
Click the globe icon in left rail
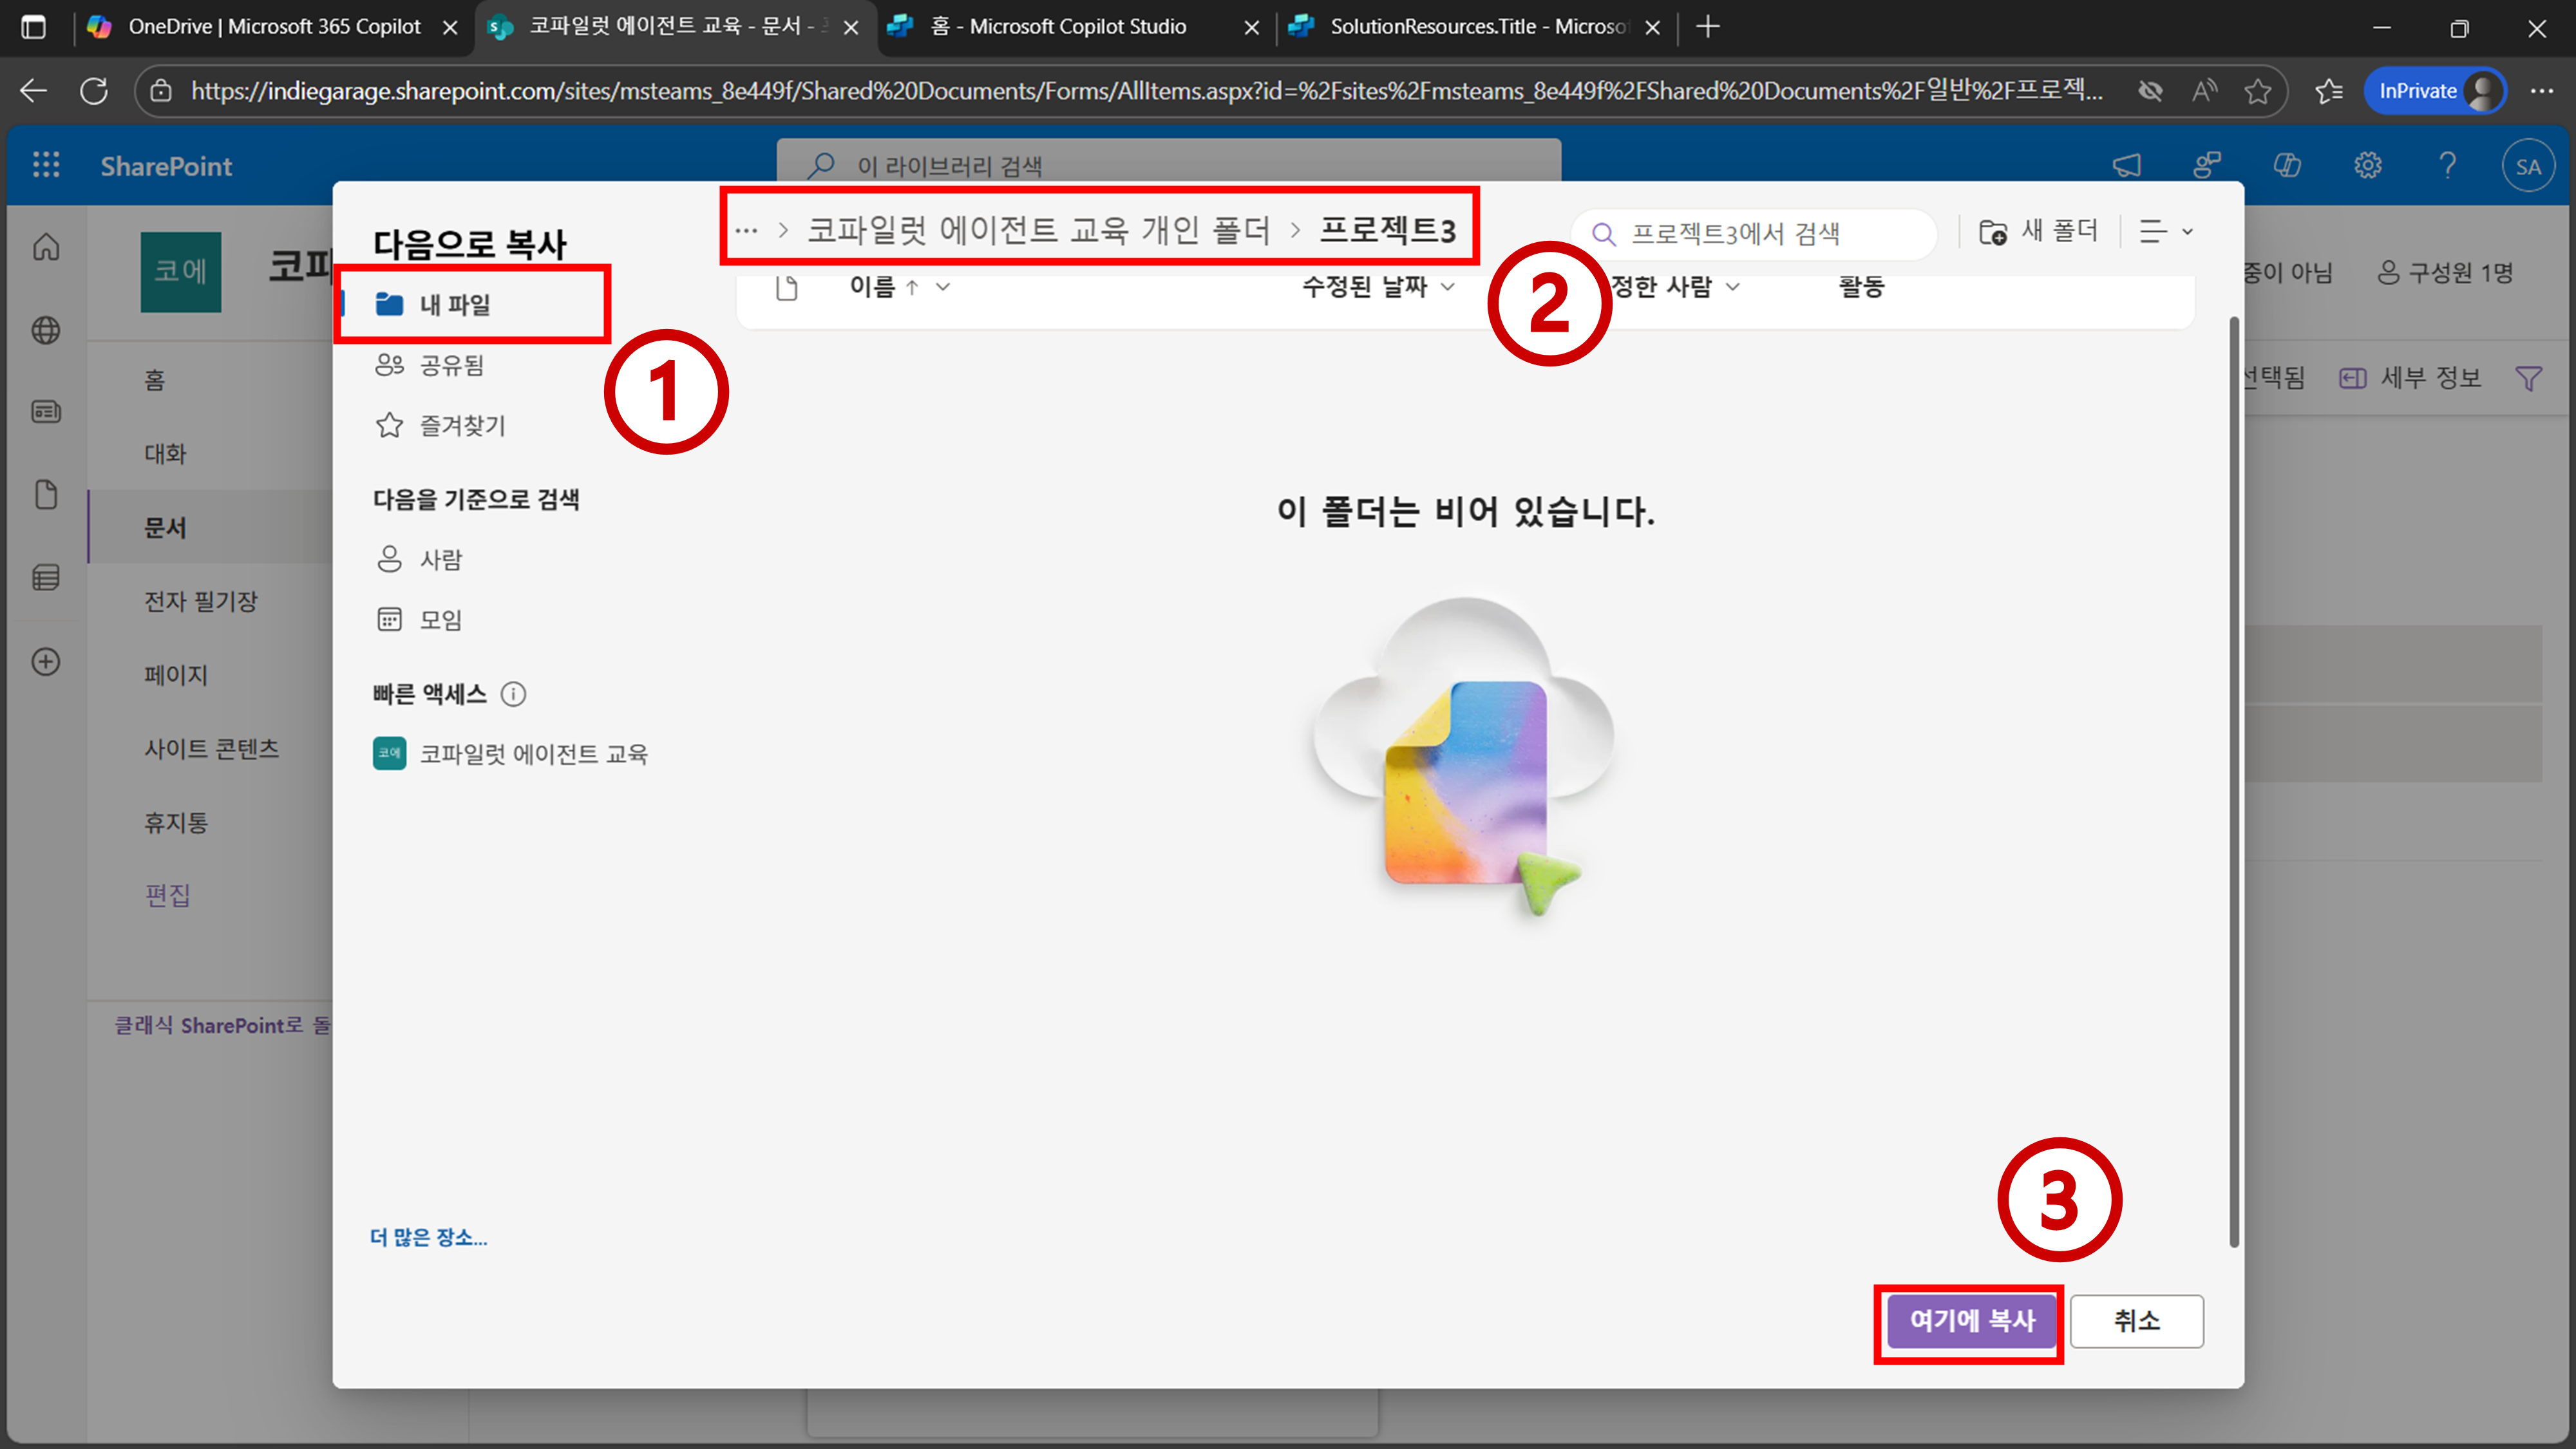pos(46,330)
